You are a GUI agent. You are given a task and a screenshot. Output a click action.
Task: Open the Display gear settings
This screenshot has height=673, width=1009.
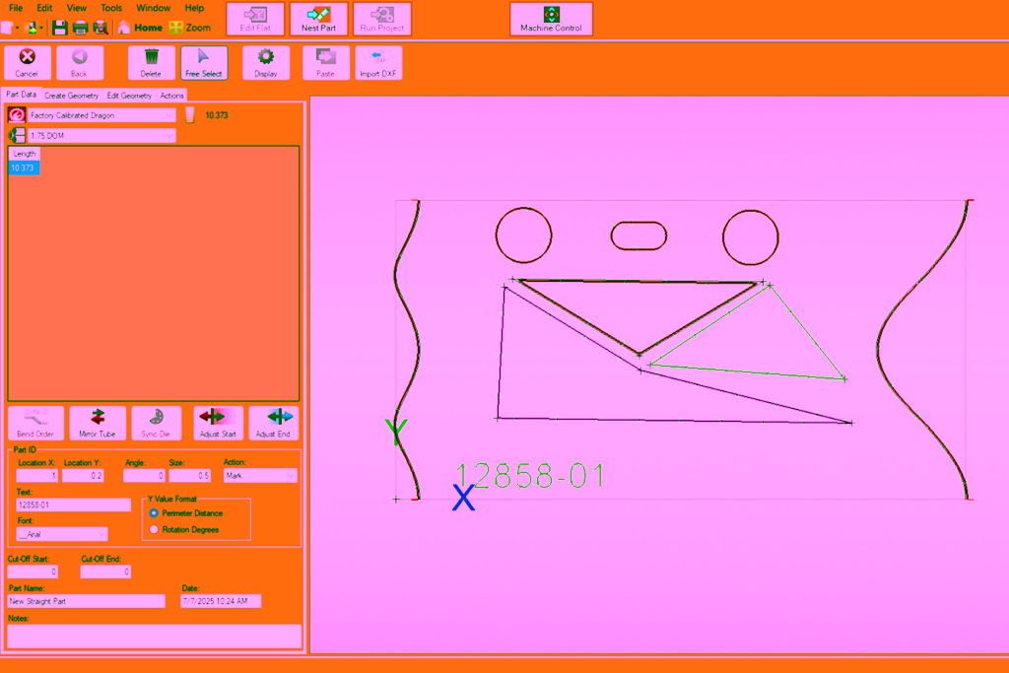[x=266, y=63]
